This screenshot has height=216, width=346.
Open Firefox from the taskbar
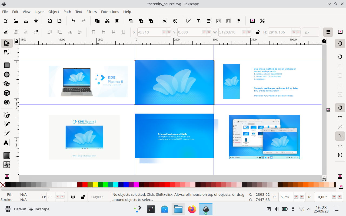click(192, 209)
